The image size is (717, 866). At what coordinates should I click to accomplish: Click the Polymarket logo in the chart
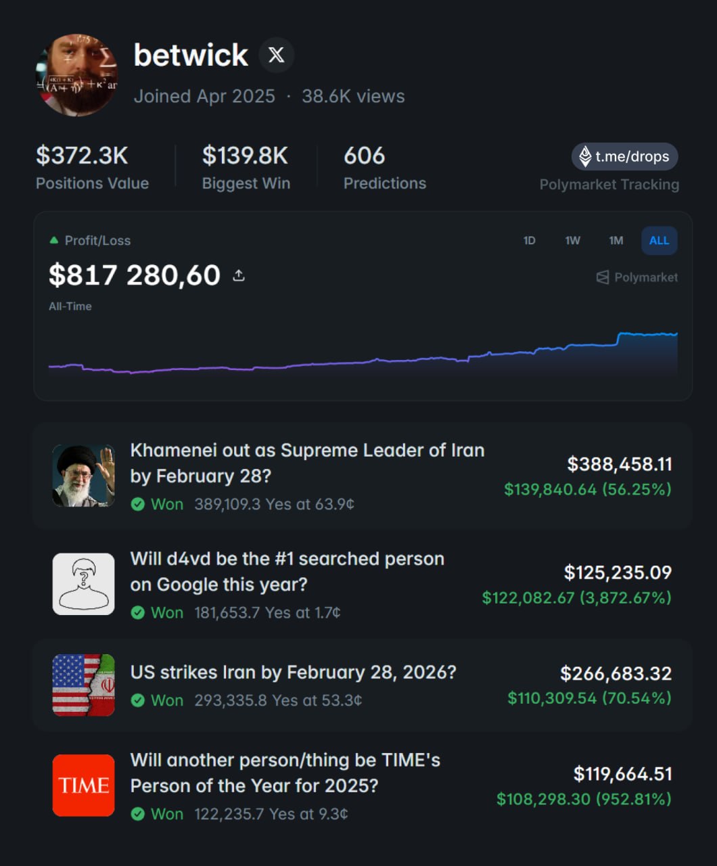point(602,277)
